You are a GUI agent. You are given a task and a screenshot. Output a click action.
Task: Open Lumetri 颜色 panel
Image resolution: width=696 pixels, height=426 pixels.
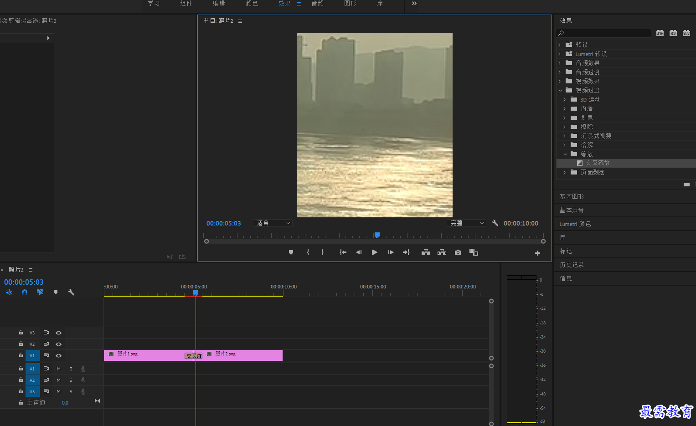(x=575, y=224)
